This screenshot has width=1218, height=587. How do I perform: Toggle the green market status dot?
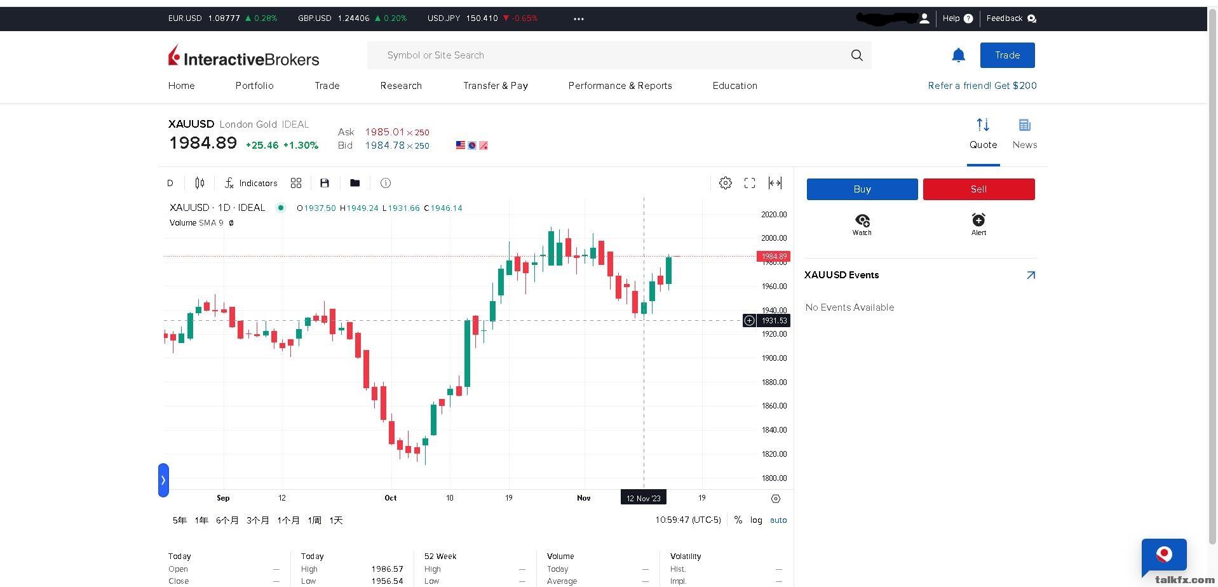coord(280,208)
